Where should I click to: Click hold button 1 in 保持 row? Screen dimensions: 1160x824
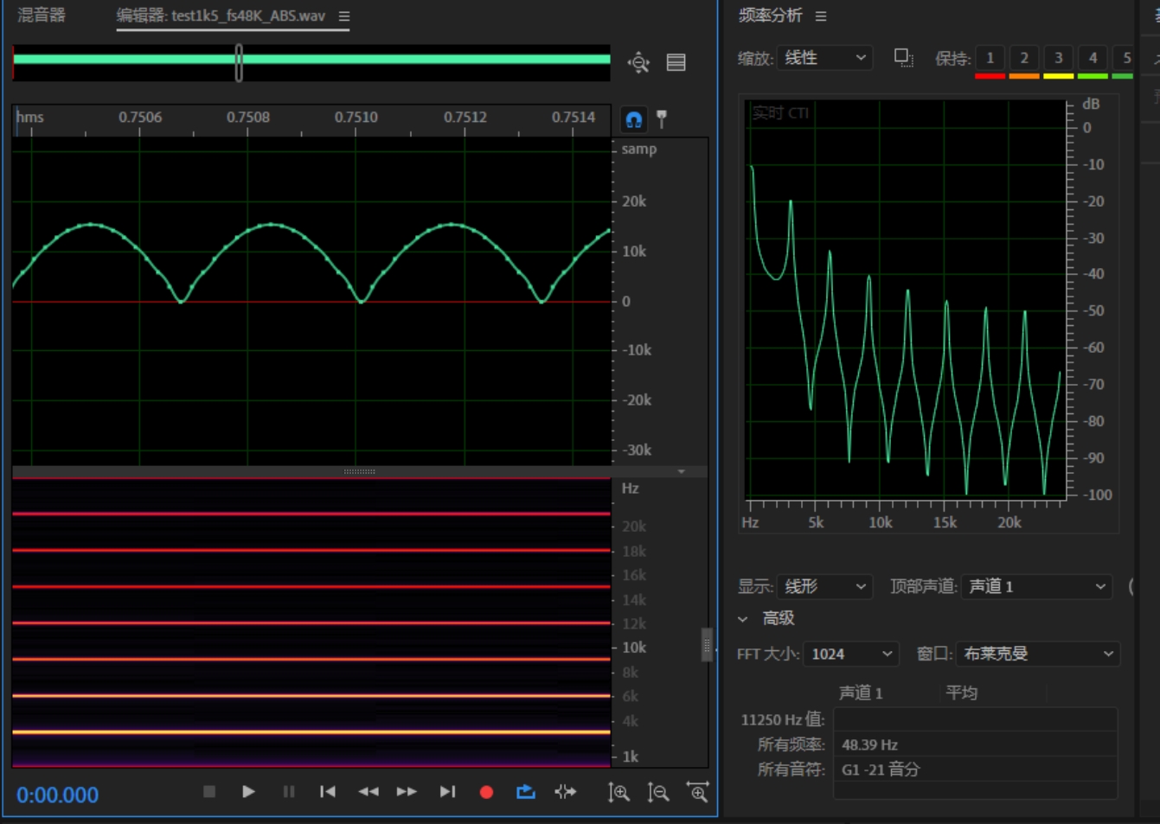tap(990, 58)
